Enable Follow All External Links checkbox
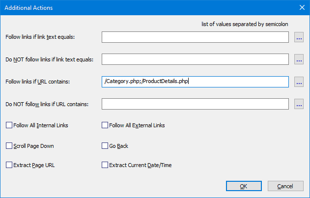This screenshot has width=310, height=198. point(105,125)
